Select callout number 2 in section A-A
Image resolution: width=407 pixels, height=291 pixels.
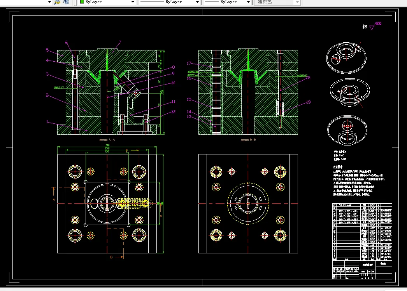click(47, 95)
